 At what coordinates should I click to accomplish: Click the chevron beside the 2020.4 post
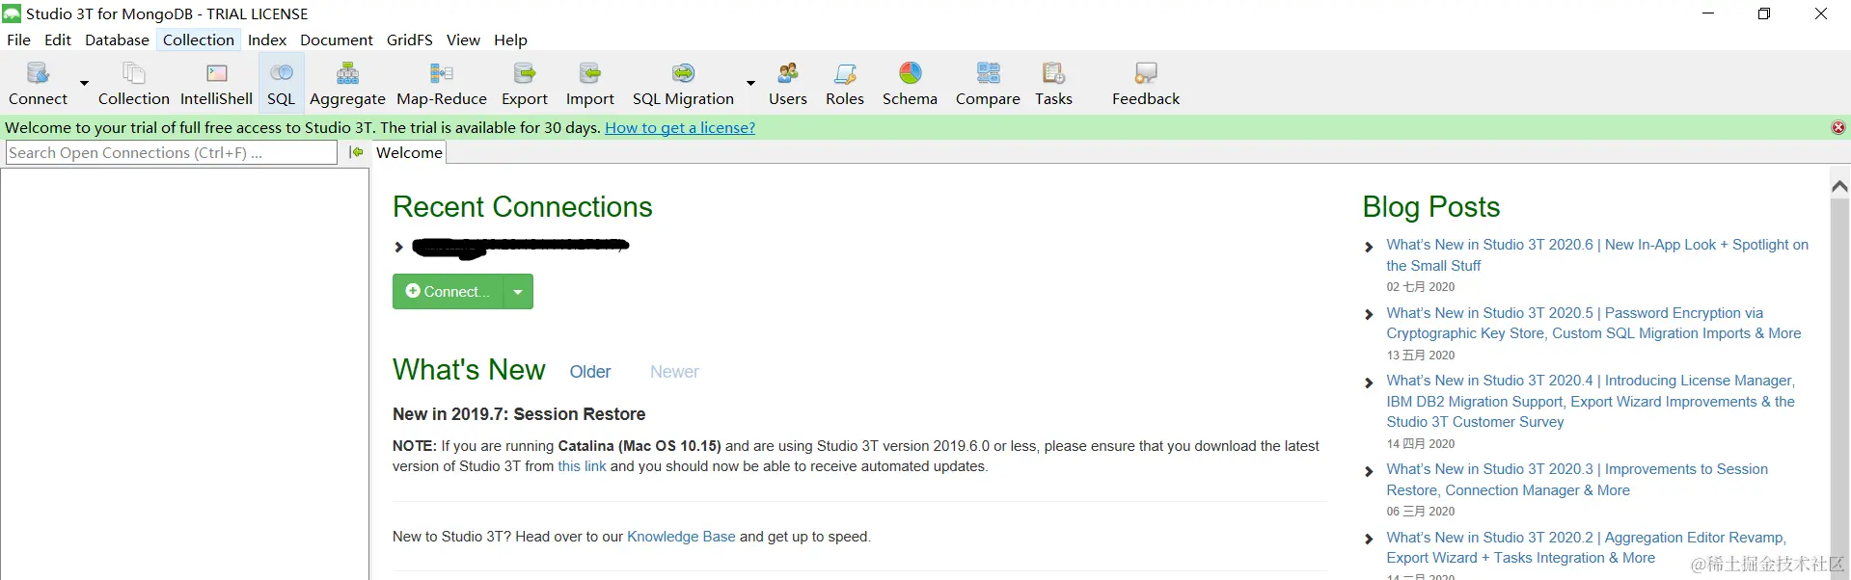click(x=1369, y=382)
